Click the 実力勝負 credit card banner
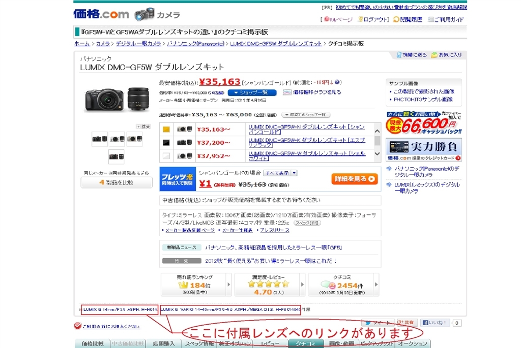 [424, 150]
